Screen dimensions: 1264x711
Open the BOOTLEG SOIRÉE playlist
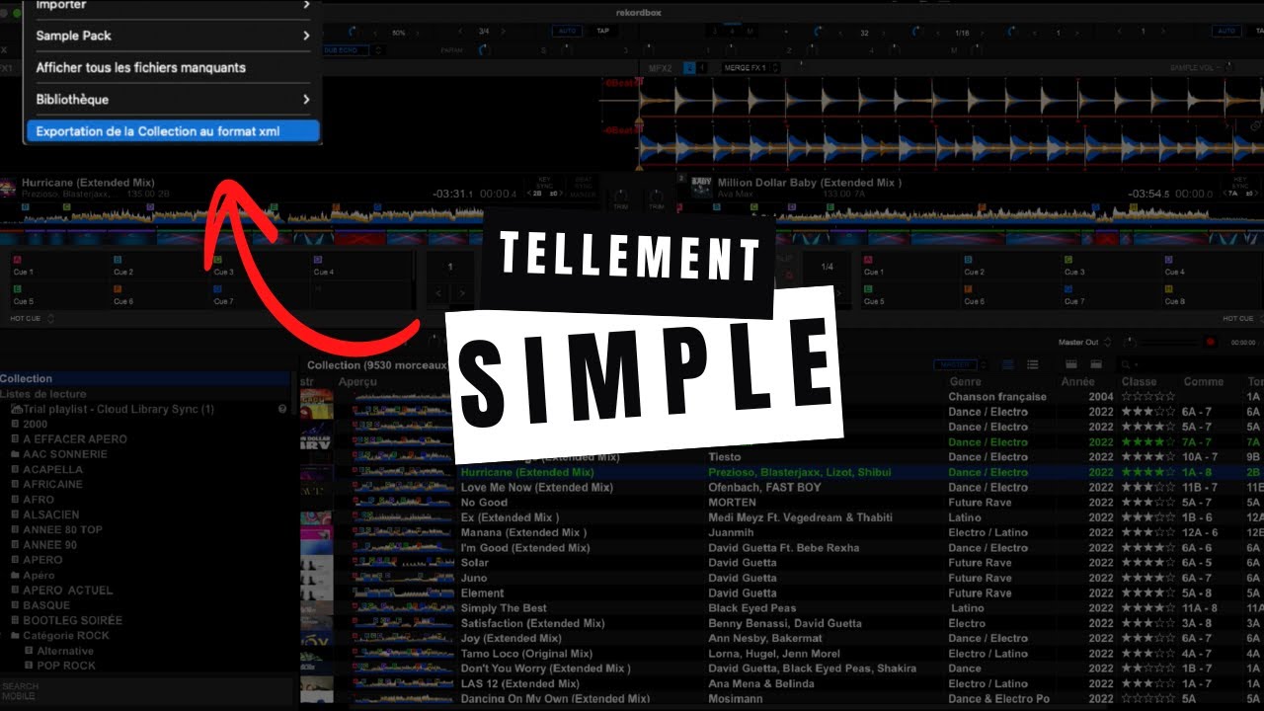click(73, 620)
